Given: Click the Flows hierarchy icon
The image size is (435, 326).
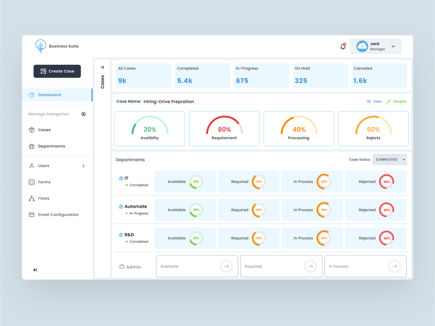Looking at the screenshot, I should 32,198.
